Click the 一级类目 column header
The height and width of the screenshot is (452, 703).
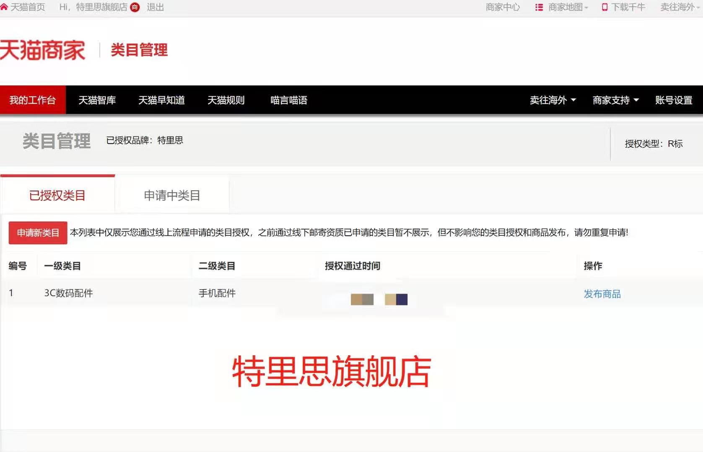62,266
